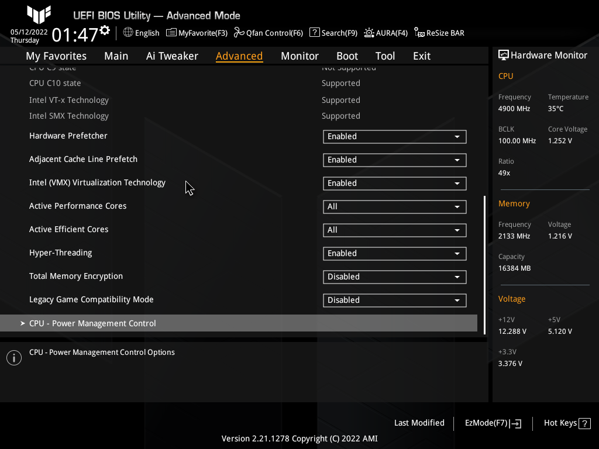This screenshot has width=599, height=449.
Task: Switch to Monitor tab
Action: tap(299, 56)
